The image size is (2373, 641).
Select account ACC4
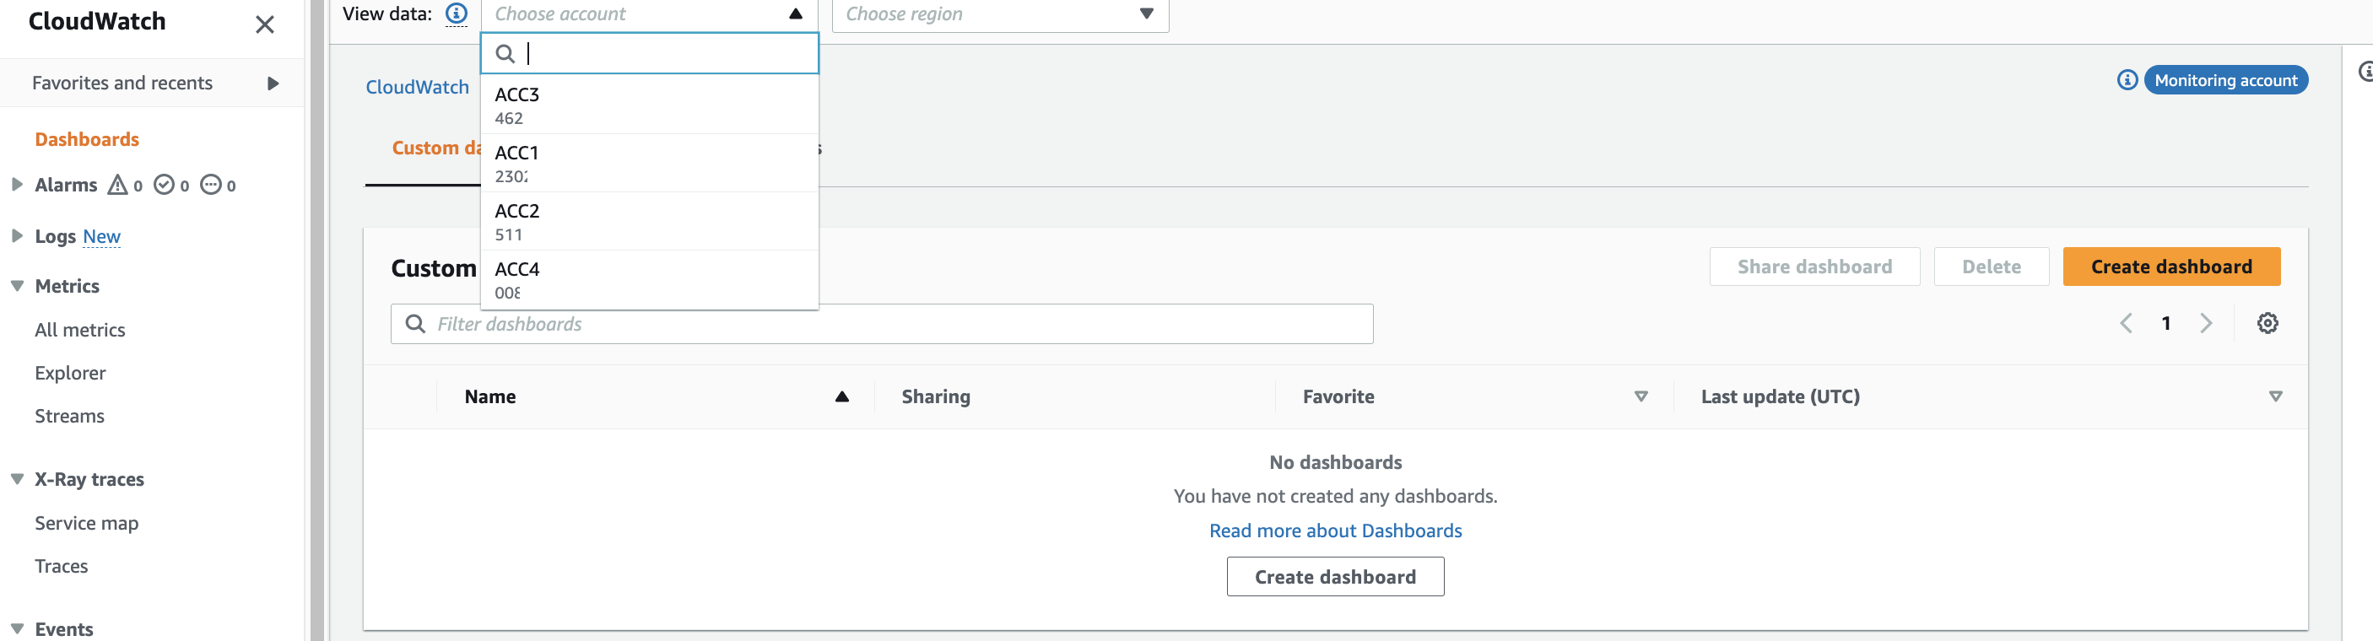pyautogui.click(x=650, y=280)
